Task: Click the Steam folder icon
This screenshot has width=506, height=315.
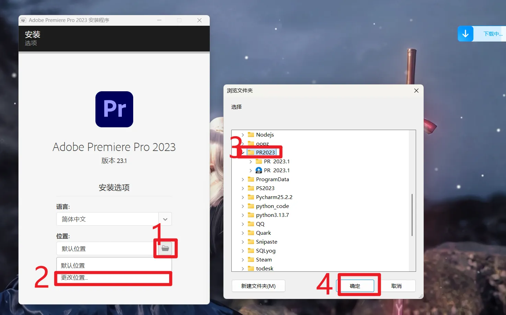Action: 251,259
